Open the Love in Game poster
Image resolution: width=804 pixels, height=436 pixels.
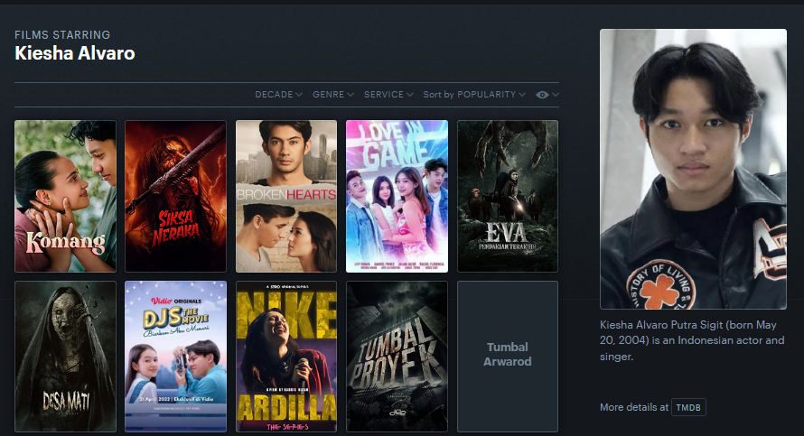(x=397, y=196)
